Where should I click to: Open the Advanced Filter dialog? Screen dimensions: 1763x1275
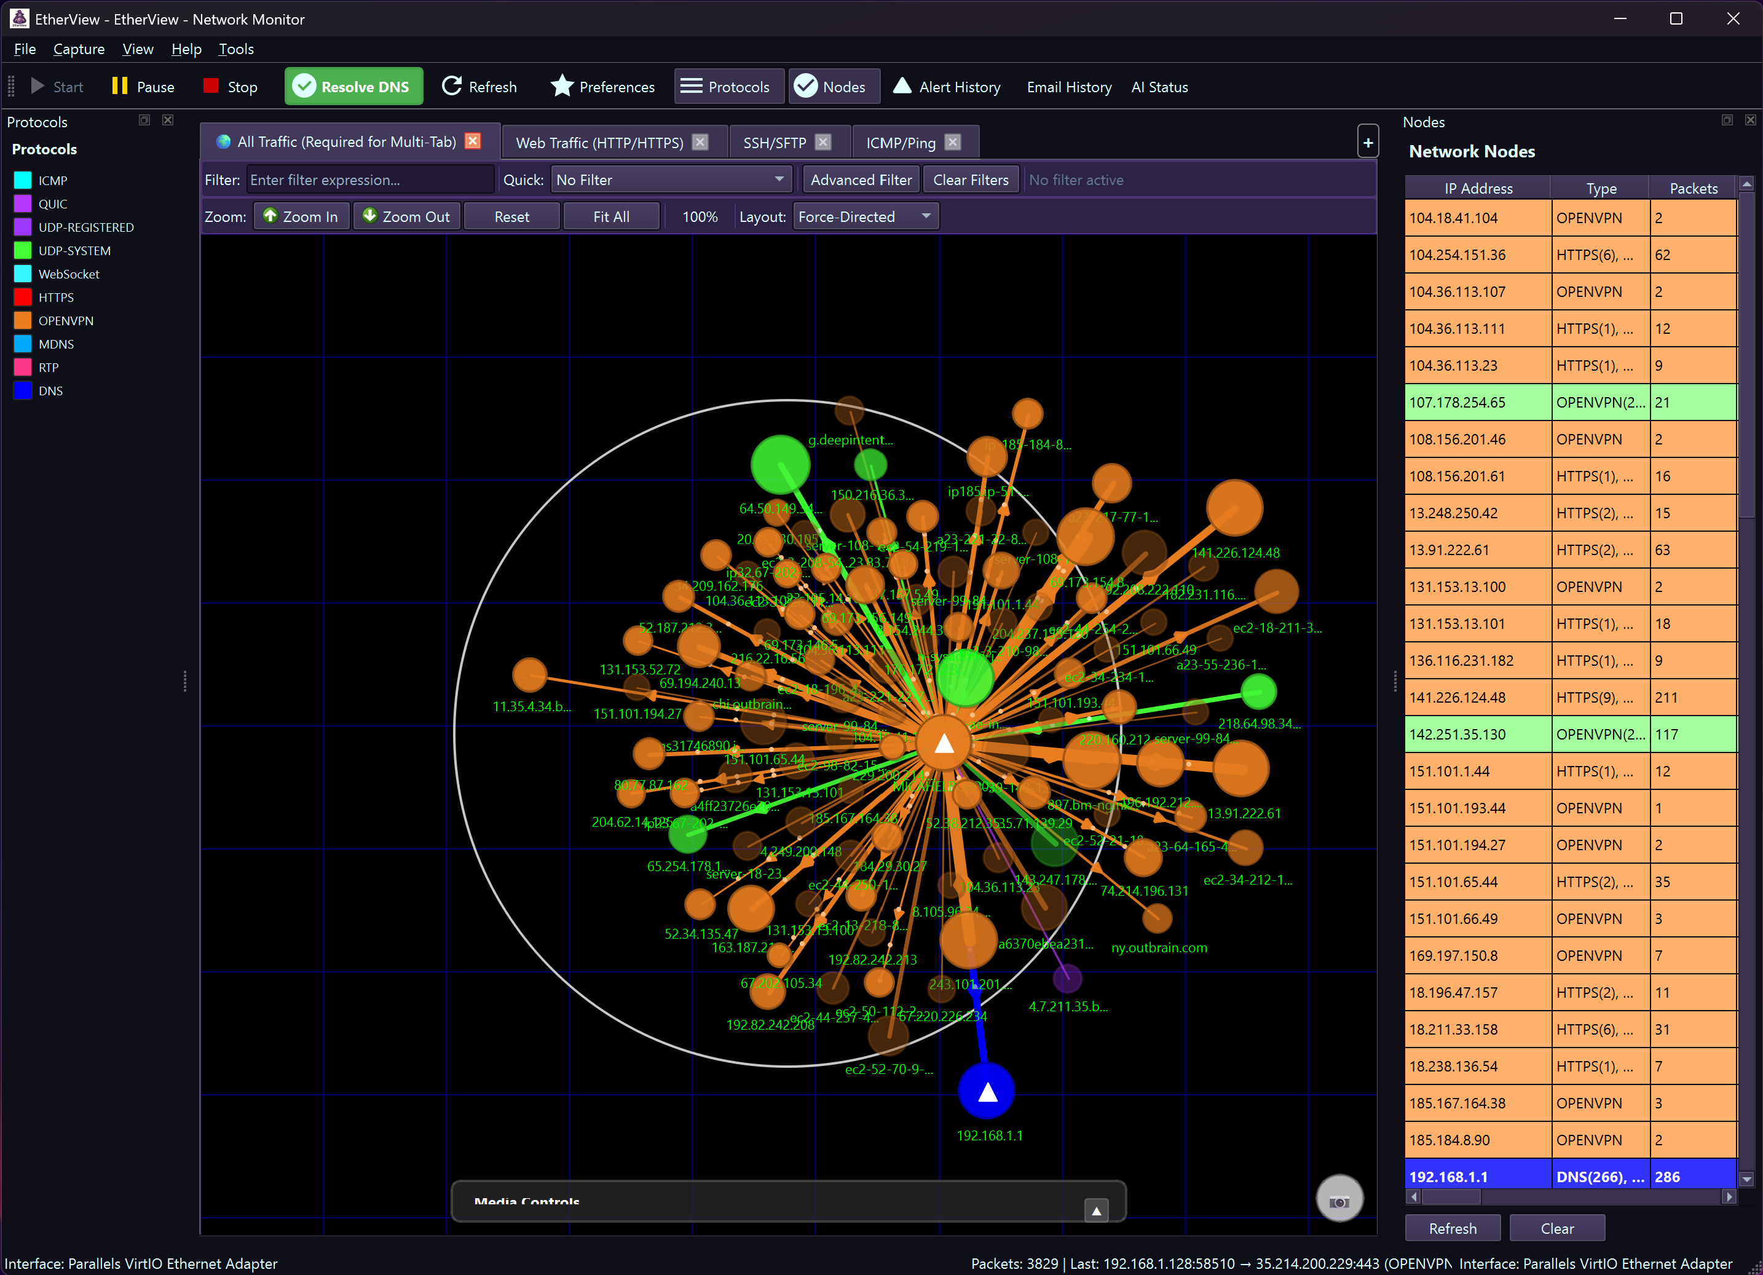coord(861,179)
